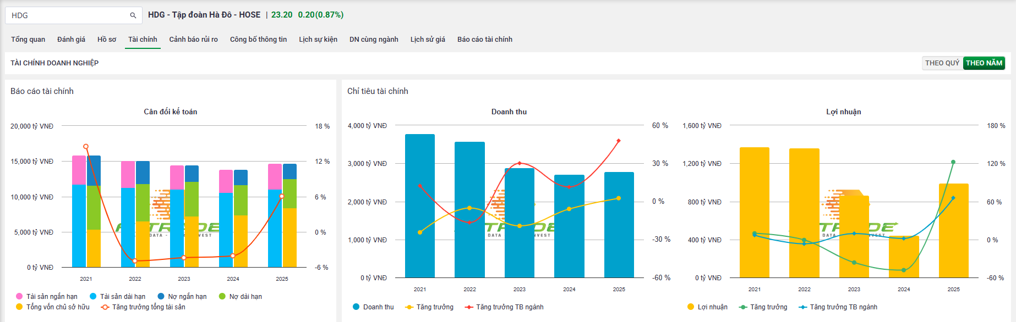Click the Chỉ tiêu tài chính panel heading
The image size is (1016, 322).
(x=378, y=91)
